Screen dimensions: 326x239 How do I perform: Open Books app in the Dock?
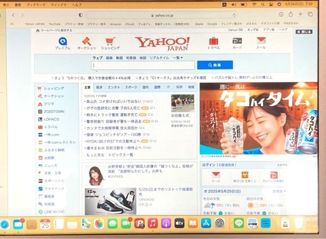pyautogui.click(x=193, y=223)
